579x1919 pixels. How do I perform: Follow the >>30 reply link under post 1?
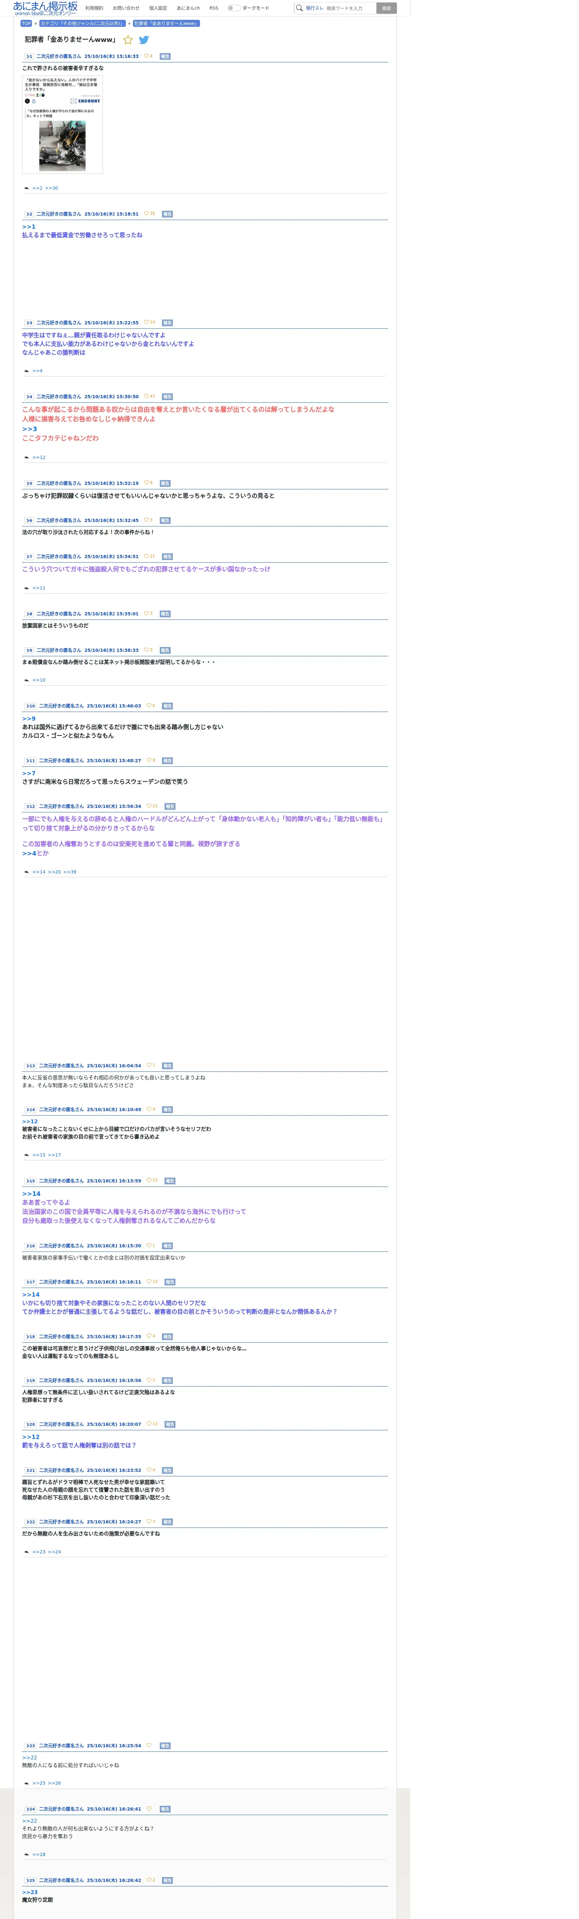click(51, 188)
